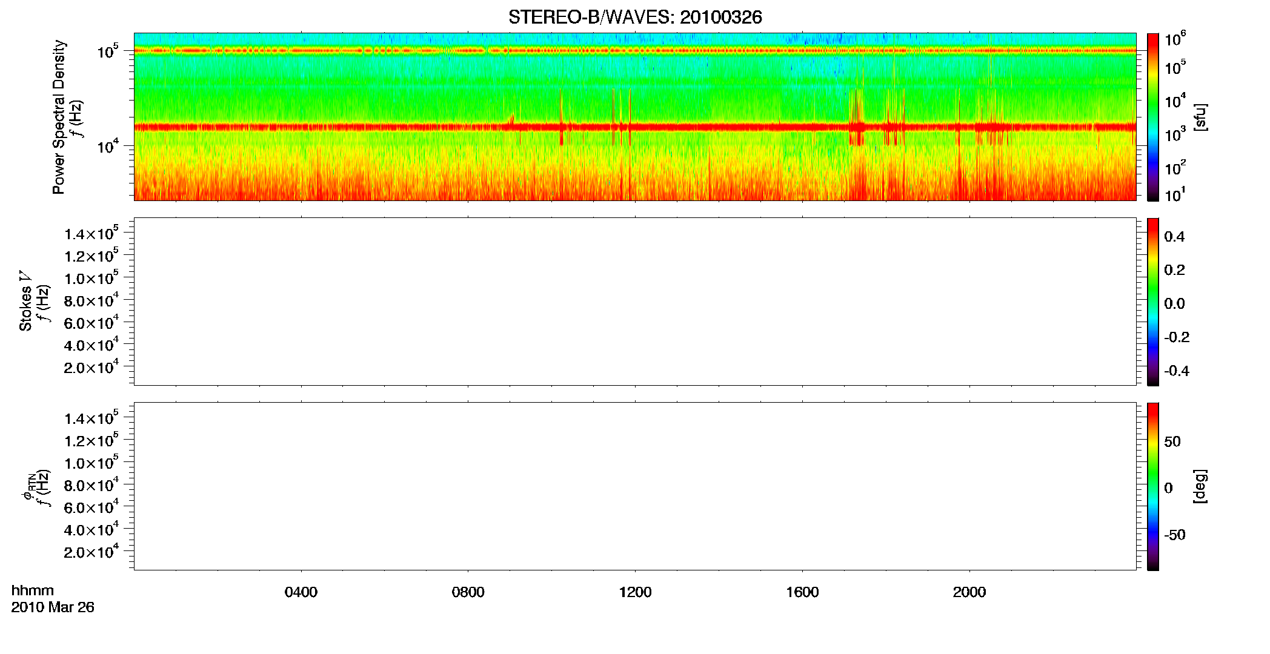This screenshot has width=1270, height=654.
Task: Select 1.4×10^5 tick in the Stokes V panel
Action: point(91,234)
